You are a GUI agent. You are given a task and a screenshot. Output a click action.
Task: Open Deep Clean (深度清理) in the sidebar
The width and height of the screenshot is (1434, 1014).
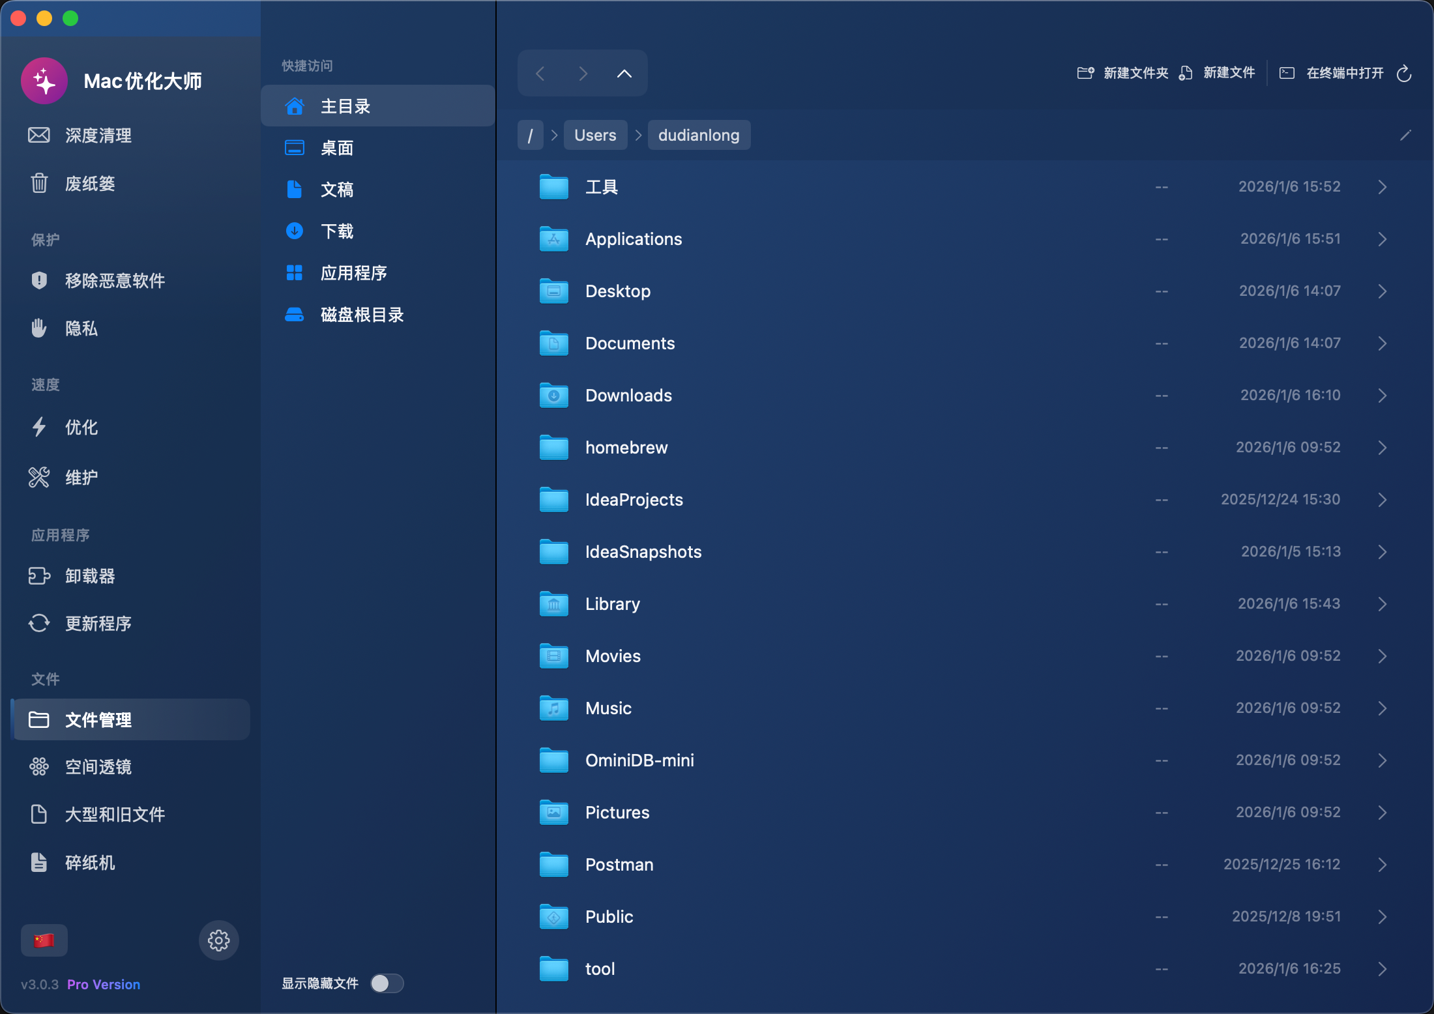(x=98, y=136)
